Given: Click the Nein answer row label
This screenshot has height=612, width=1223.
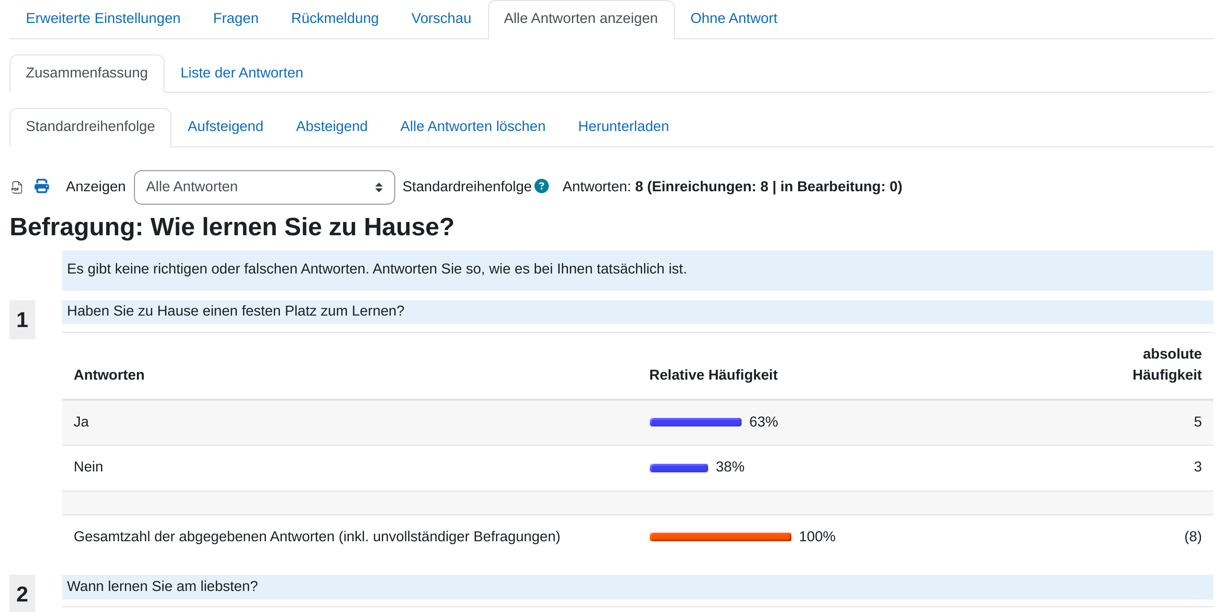Looking at the screenshot, I should (x=89, y=467).
